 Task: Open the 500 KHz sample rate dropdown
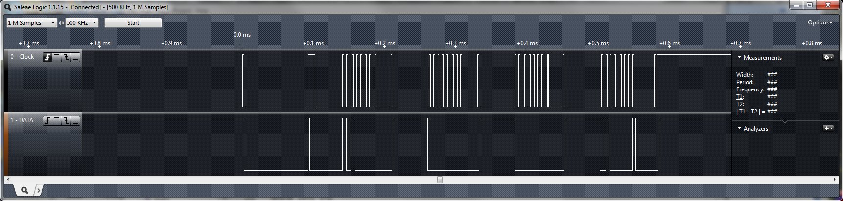82,23
